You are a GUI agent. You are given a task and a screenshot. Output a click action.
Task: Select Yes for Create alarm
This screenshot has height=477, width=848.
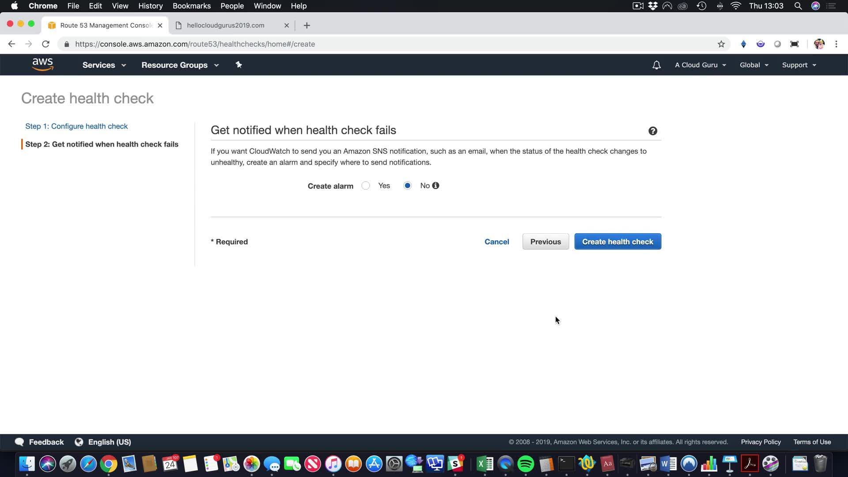pos(366,185)
